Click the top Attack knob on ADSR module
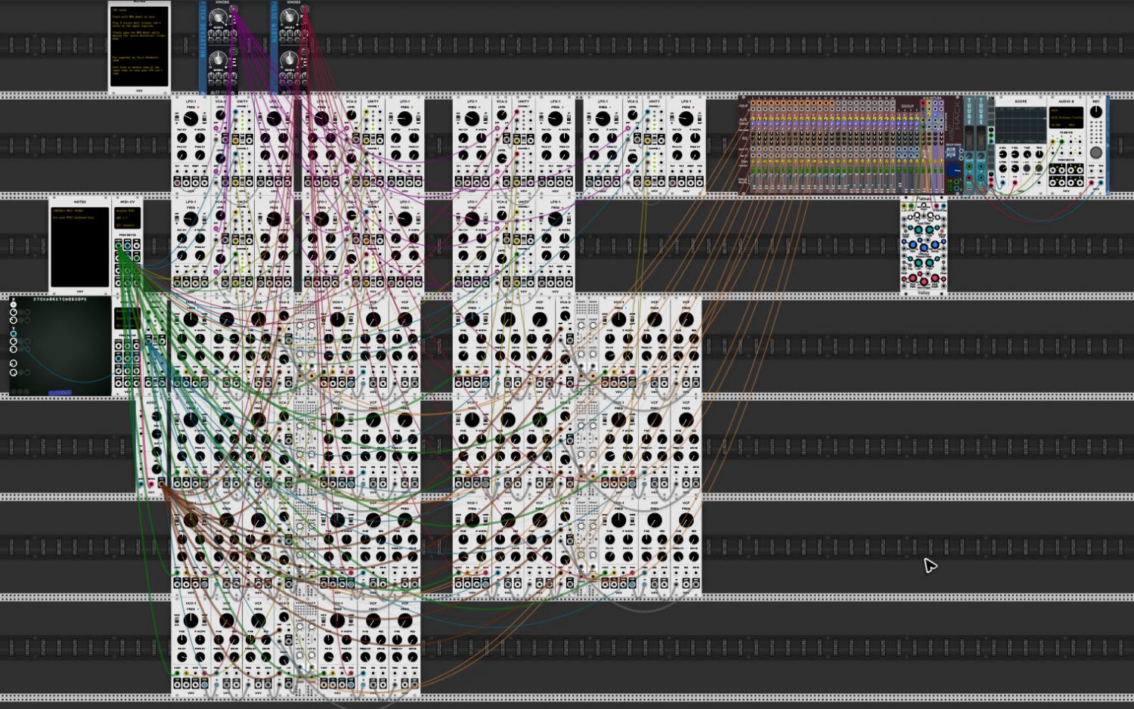 pyautogui.click(x=156, y=416)
